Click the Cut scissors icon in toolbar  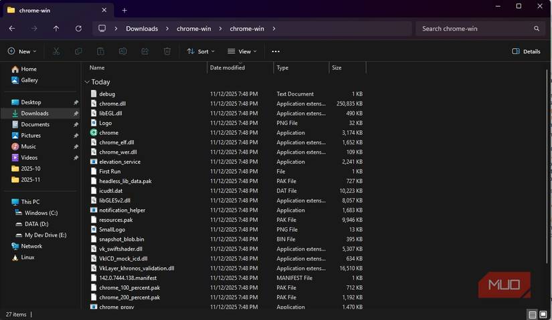[56, 51]
